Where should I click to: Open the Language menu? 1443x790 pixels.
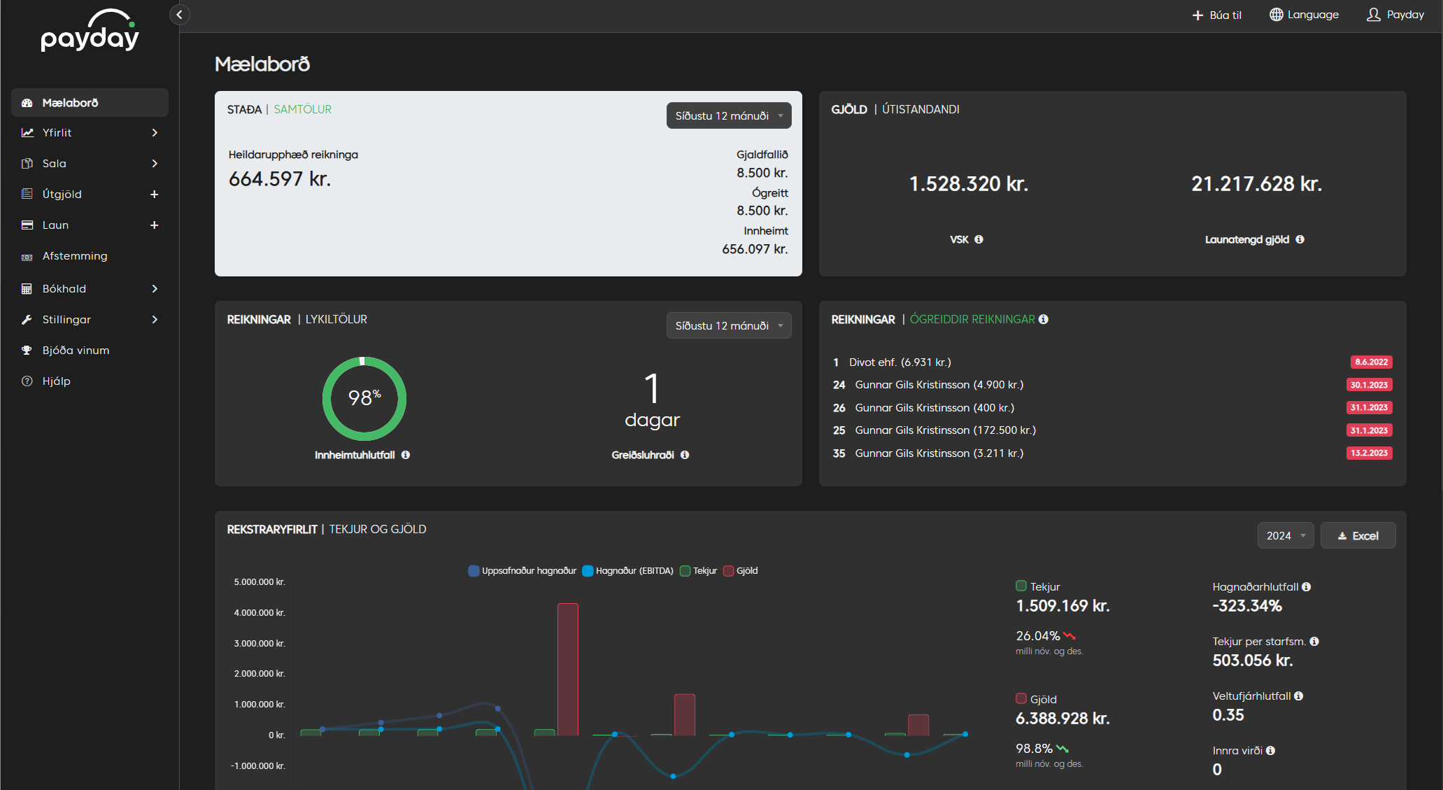1305,15
